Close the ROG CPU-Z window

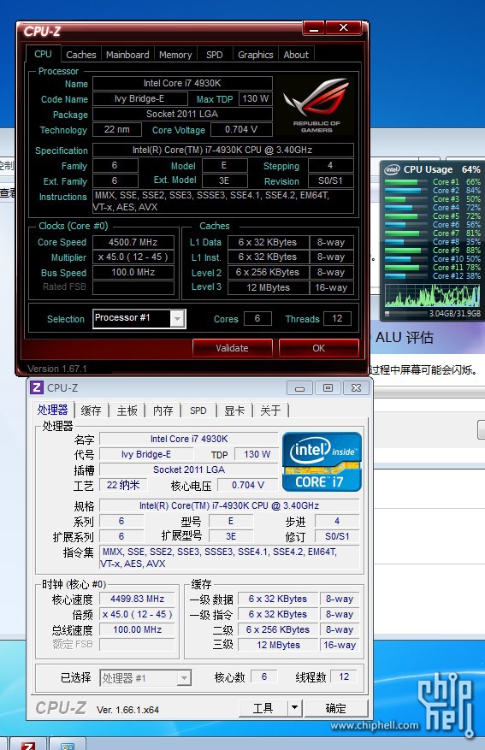(343, 28)
